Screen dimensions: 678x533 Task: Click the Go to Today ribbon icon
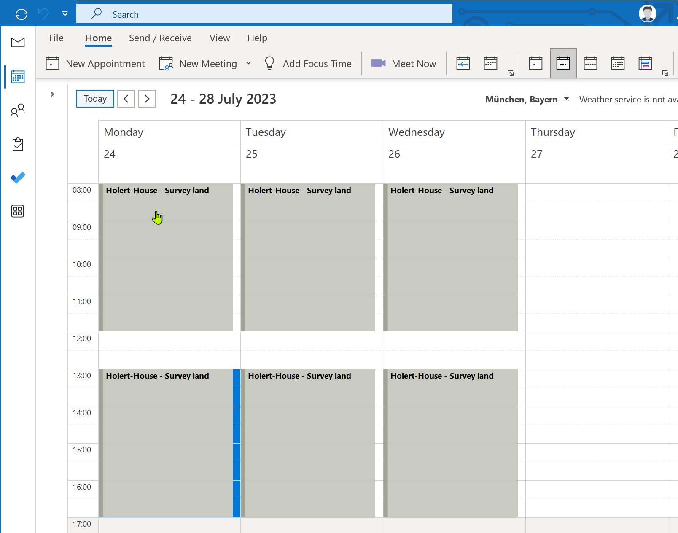pyautogui.click(x=463, y=64)
